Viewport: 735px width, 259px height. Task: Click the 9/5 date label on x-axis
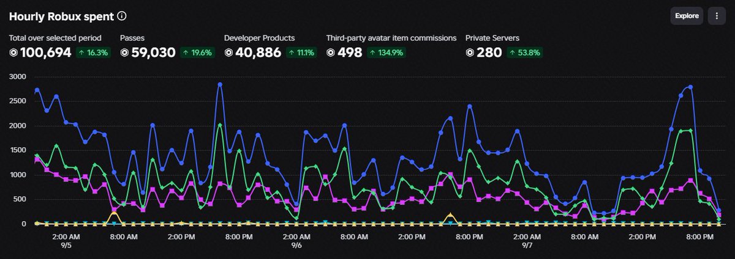point(66,244)
